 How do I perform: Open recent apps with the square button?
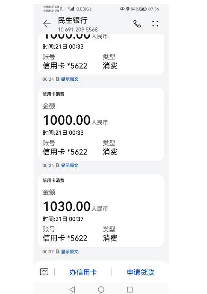(x=130, y=289)
